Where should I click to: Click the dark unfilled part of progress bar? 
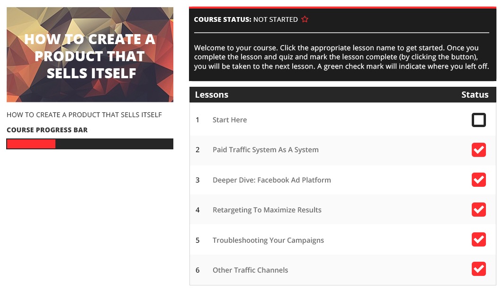pyautogui.click(x=114, y=144)
